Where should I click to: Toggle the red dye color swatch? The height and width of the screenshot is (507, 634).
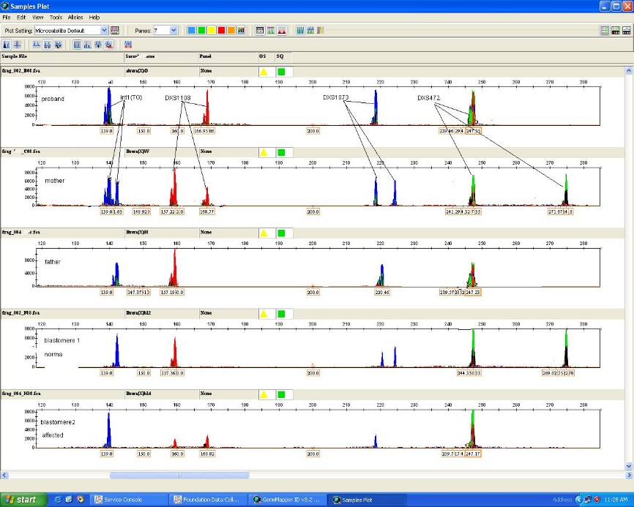click(x=220, y=31)
